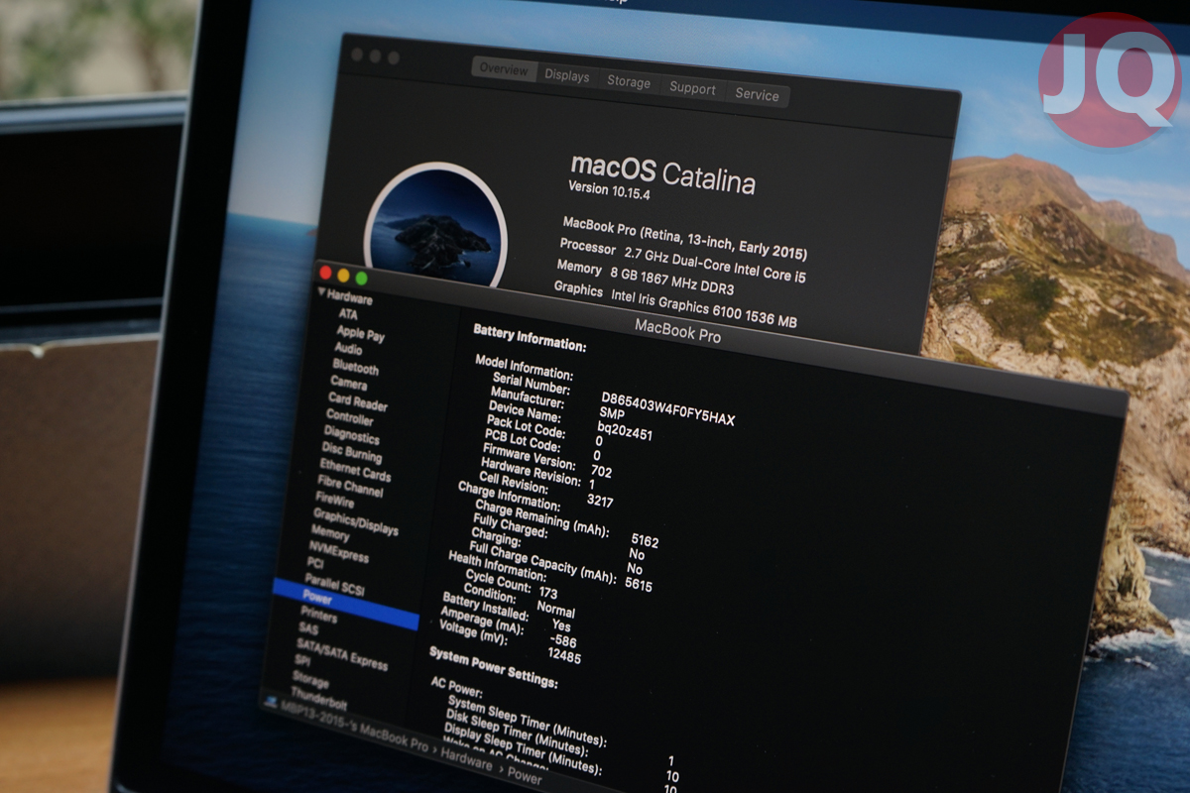Image resolution: width=1190 pixels, height=793 pixels.
Task: Minimize System Information with the yellow button
Action: (343, 276)
